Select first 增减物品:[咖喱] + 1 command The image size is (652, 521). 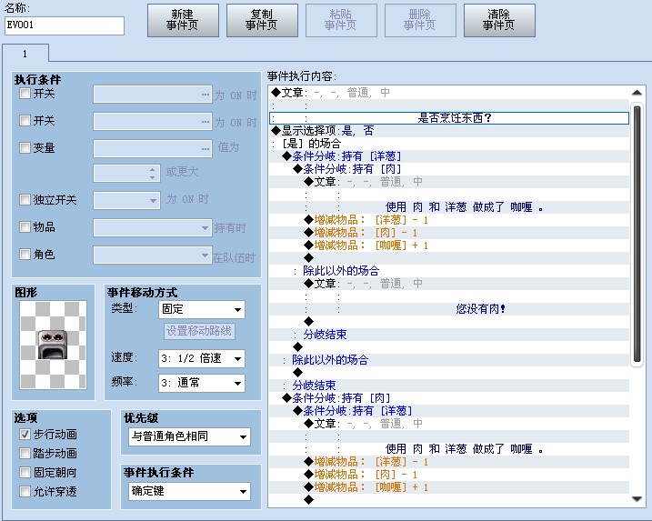pyautogui.click(x=449, y=245)
